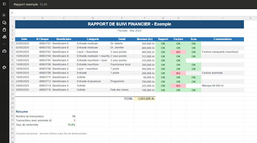Image resolution: width=257 pixels, height=143 pixels.
Task: Select row 4 header number
Action: point(12,39)
